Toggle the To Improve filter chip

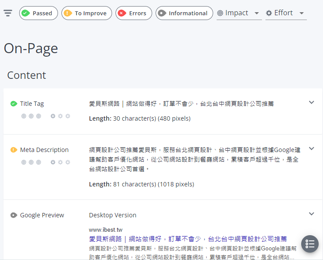coord(85,13)
